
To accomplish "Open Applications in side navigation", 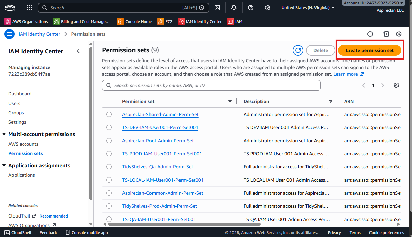I will [x=22, y=175].
